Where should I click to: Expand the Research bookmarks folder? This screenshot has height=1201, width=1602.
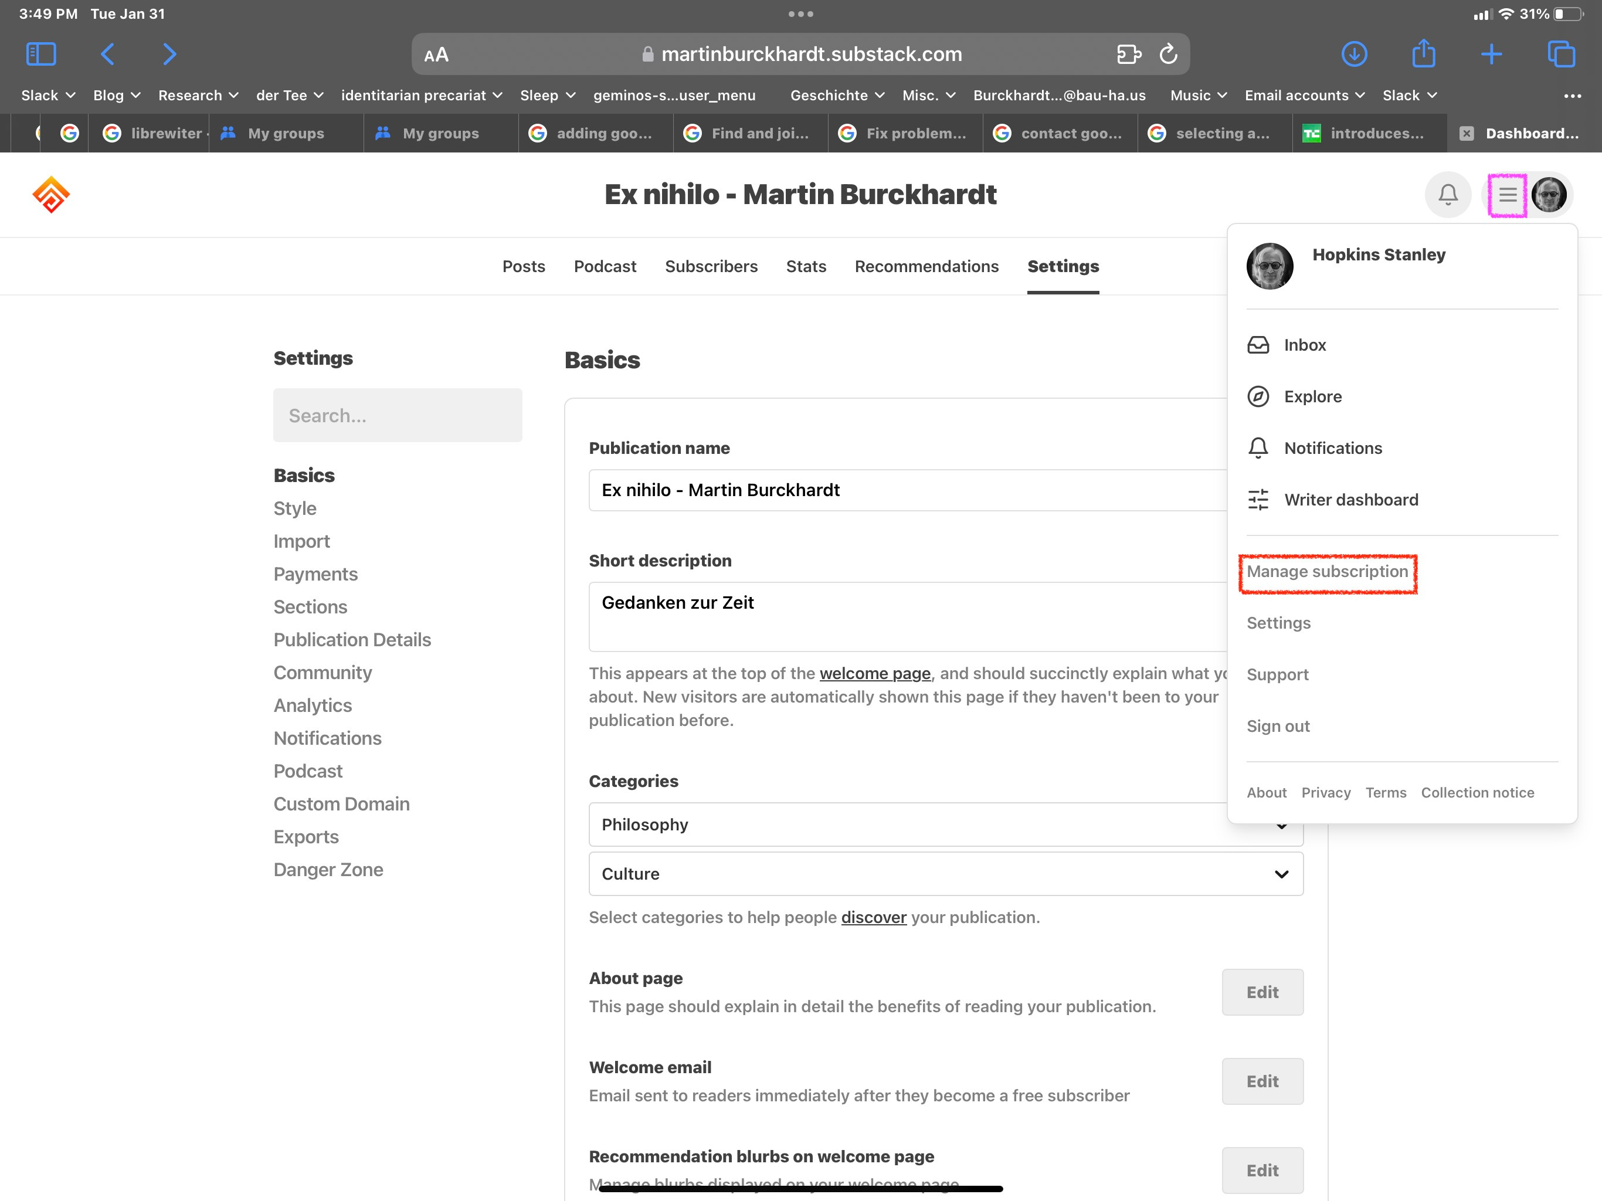pos(198,96)
